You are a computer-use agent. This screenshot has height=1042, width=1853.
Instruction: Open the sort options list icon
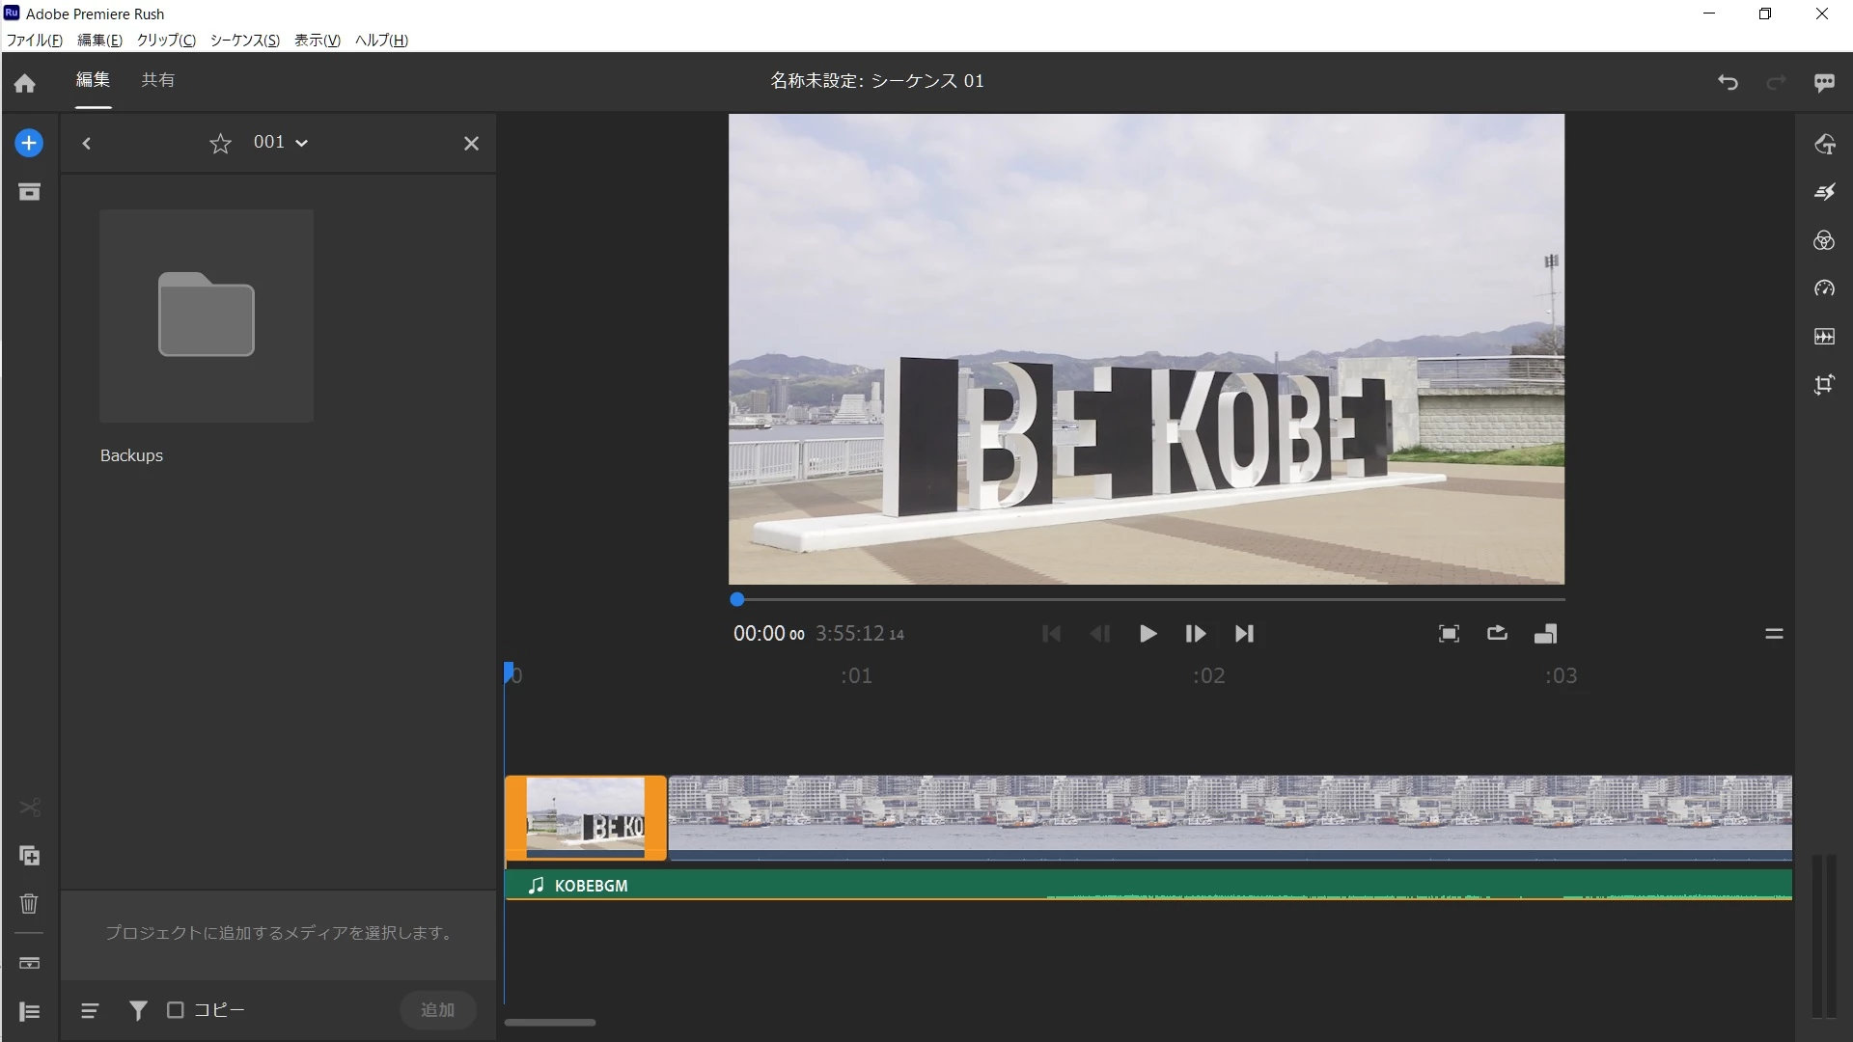(x=90, y=1010)
